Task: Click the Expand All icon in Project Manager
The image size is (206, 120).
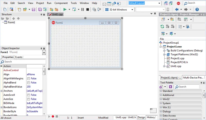Action: (168, 27)
